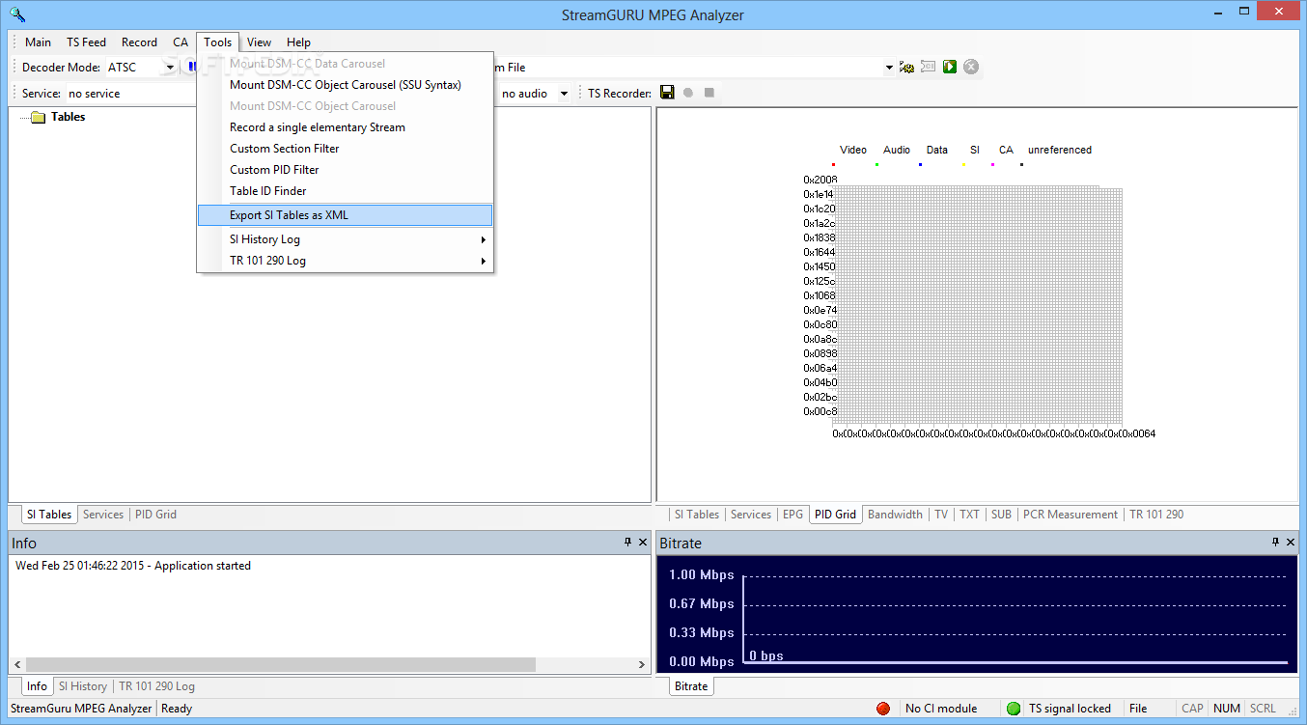Click the Tools menu header
The width and height of the screenshot is (1307, 725).
[218, 42]
